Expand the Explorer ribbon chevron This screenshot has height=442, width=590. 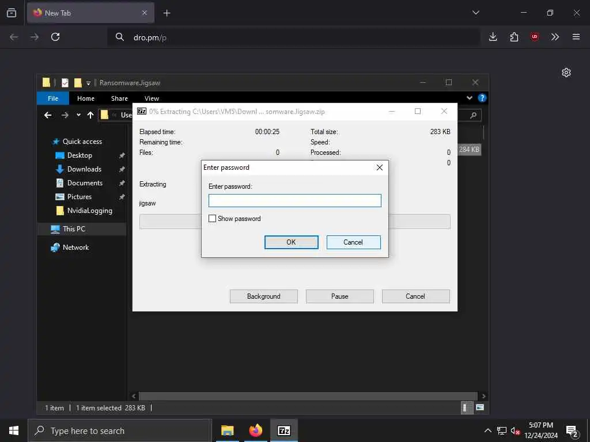tap(469, 98)
